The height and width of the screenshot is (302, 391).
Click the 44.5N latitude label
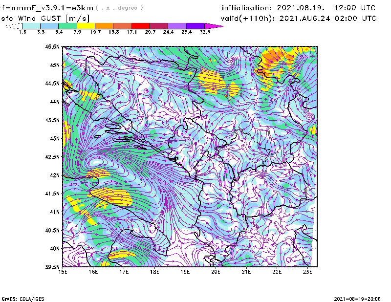[52, 83]
